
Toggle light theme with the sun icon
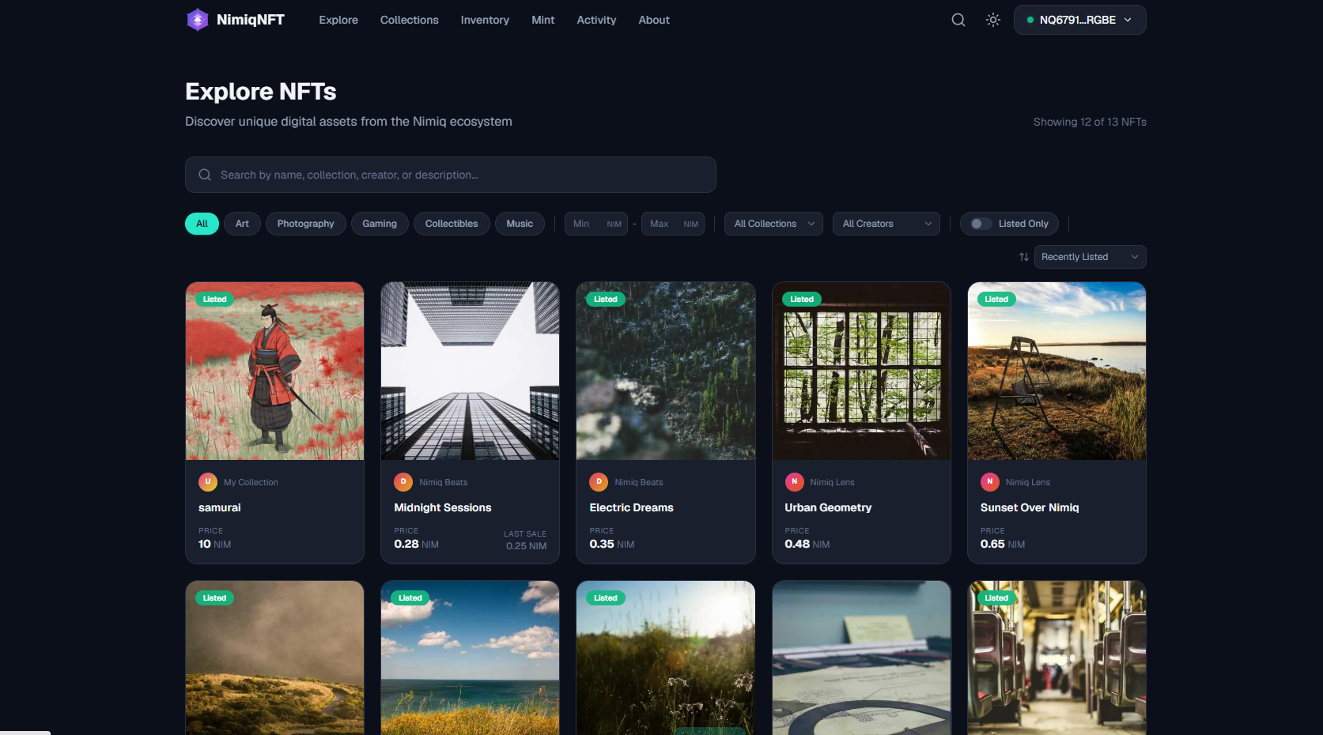(x=993, y=20)
